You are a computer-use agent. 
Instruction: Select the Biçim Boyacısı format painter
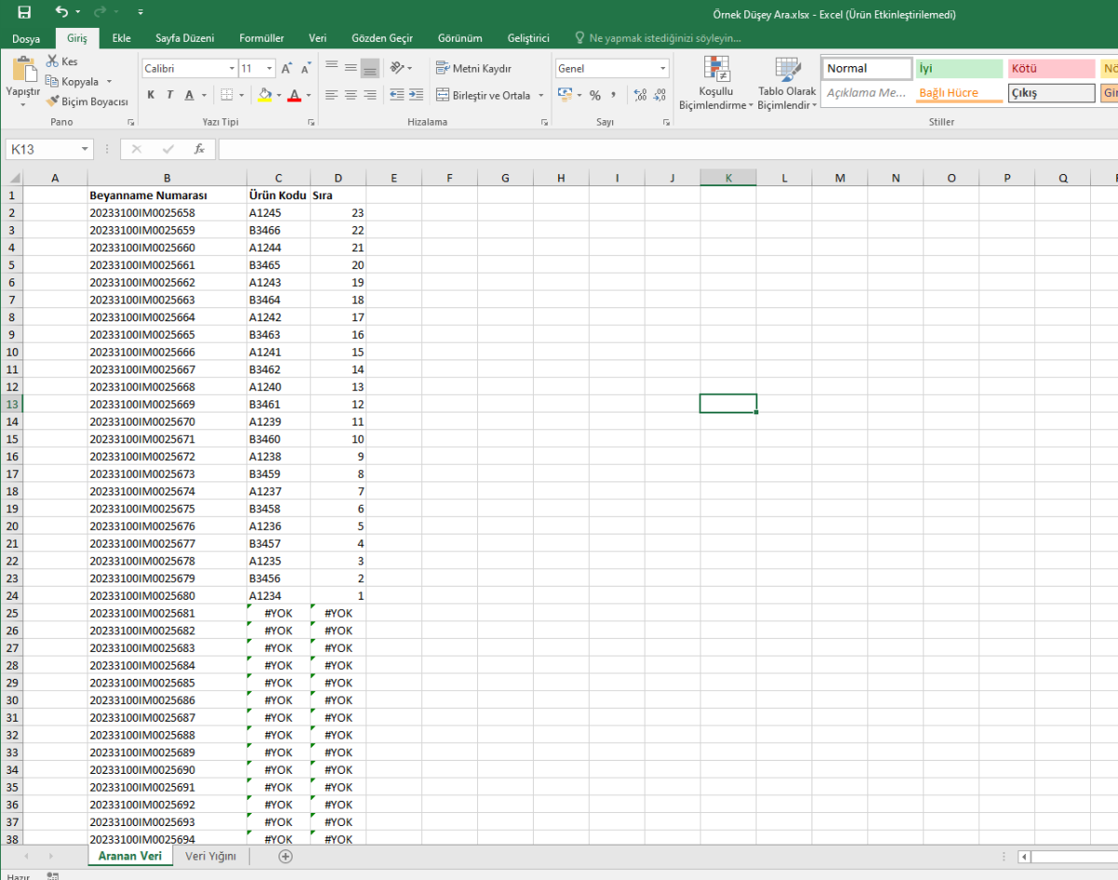(x=88, y=102)
